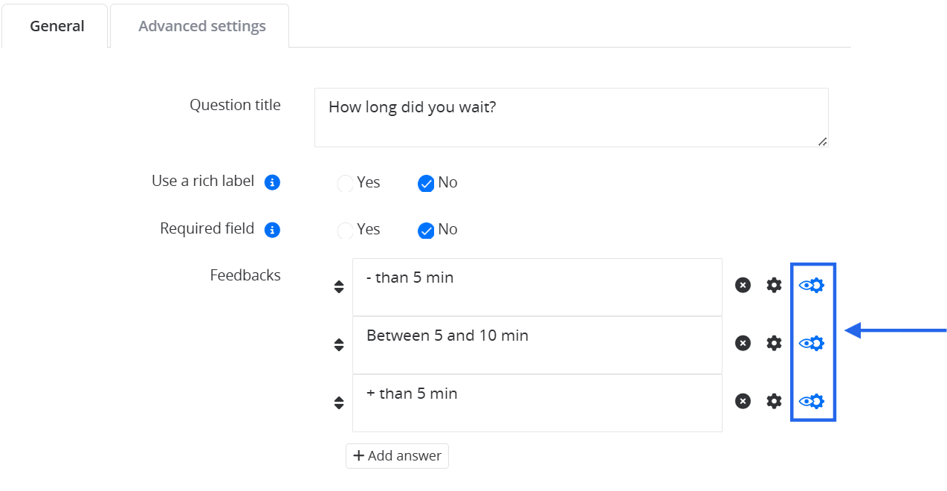Open gear settings for '- than 5 min'
947x491 pixels.
click(x=774, y=285)
